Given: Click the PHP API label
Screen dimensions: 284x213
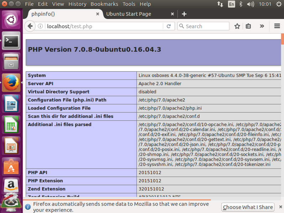Looking at the screenshot, I should (x=37, y=173).
